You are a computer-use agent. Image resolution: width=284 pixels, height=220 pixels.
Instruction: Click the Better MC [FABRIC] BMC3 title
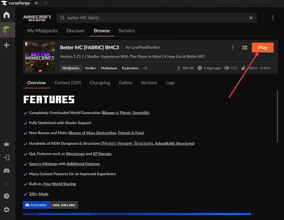pos(90,48)
